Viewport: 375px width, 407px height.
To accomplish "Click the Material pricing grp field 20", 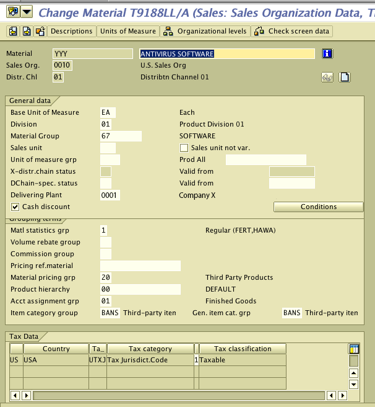I will 106,277.
